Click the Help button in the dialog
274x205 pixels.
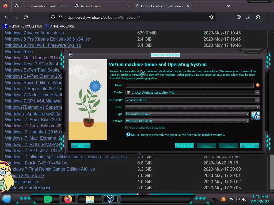click(x=81, y=145)
